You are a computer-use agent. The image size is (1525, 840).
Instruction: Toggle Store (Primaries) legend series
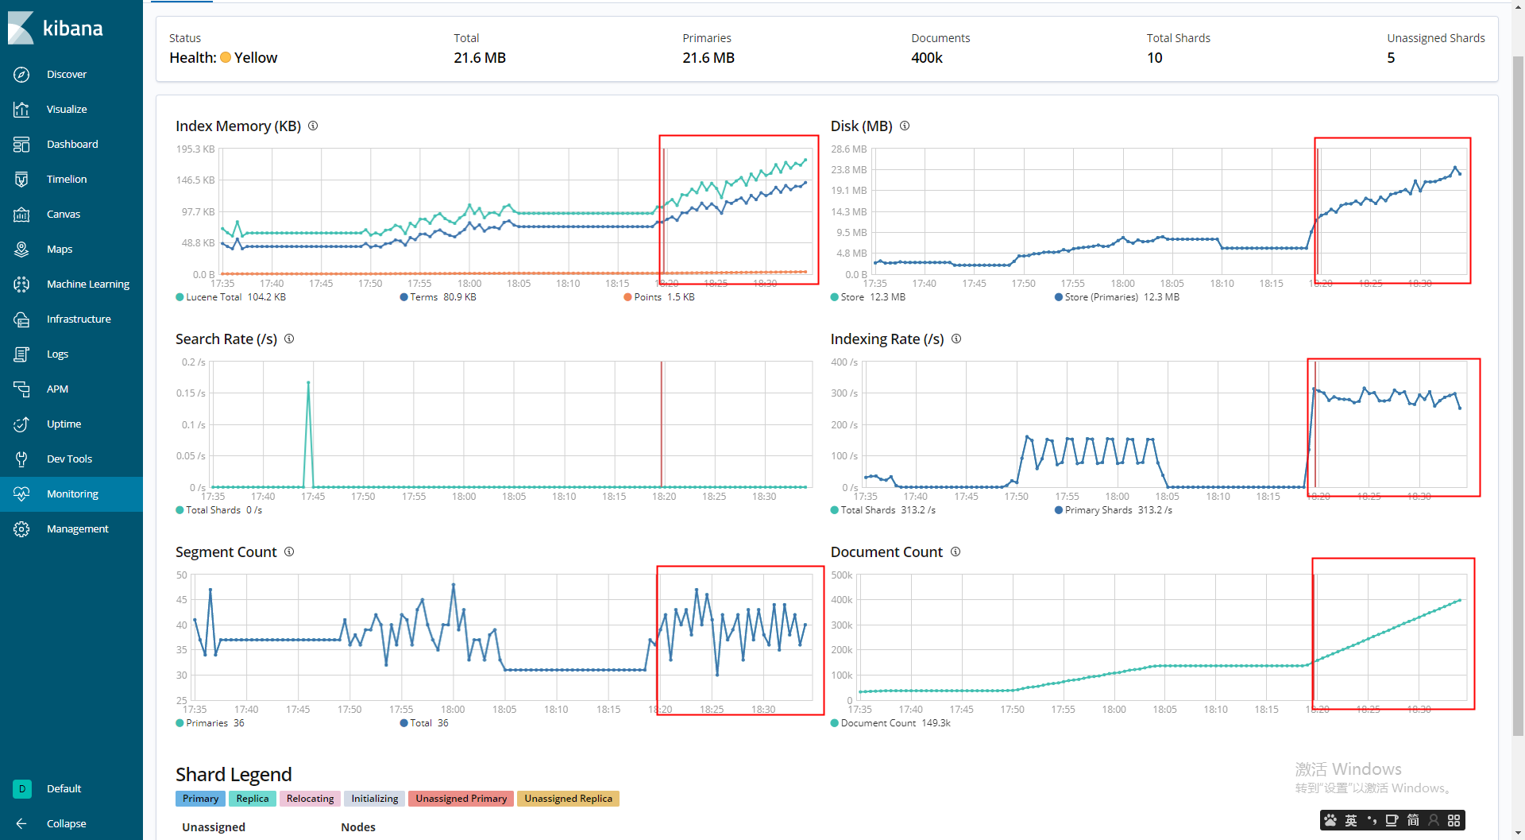(x=1117, y=297)
